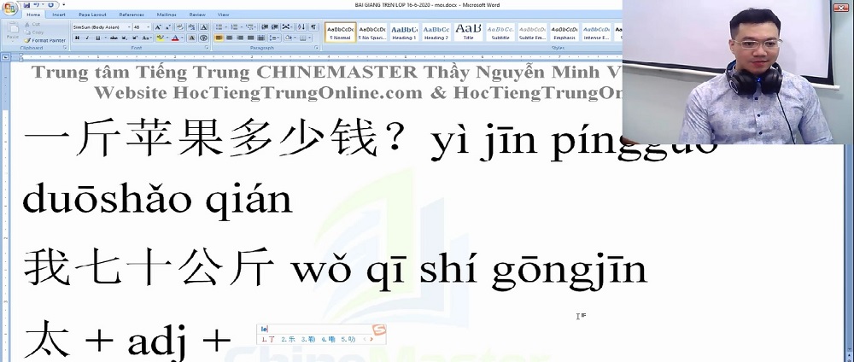Screen dimensions: 854x362
Task: Center paragraph text
Action: pos(229,38)
